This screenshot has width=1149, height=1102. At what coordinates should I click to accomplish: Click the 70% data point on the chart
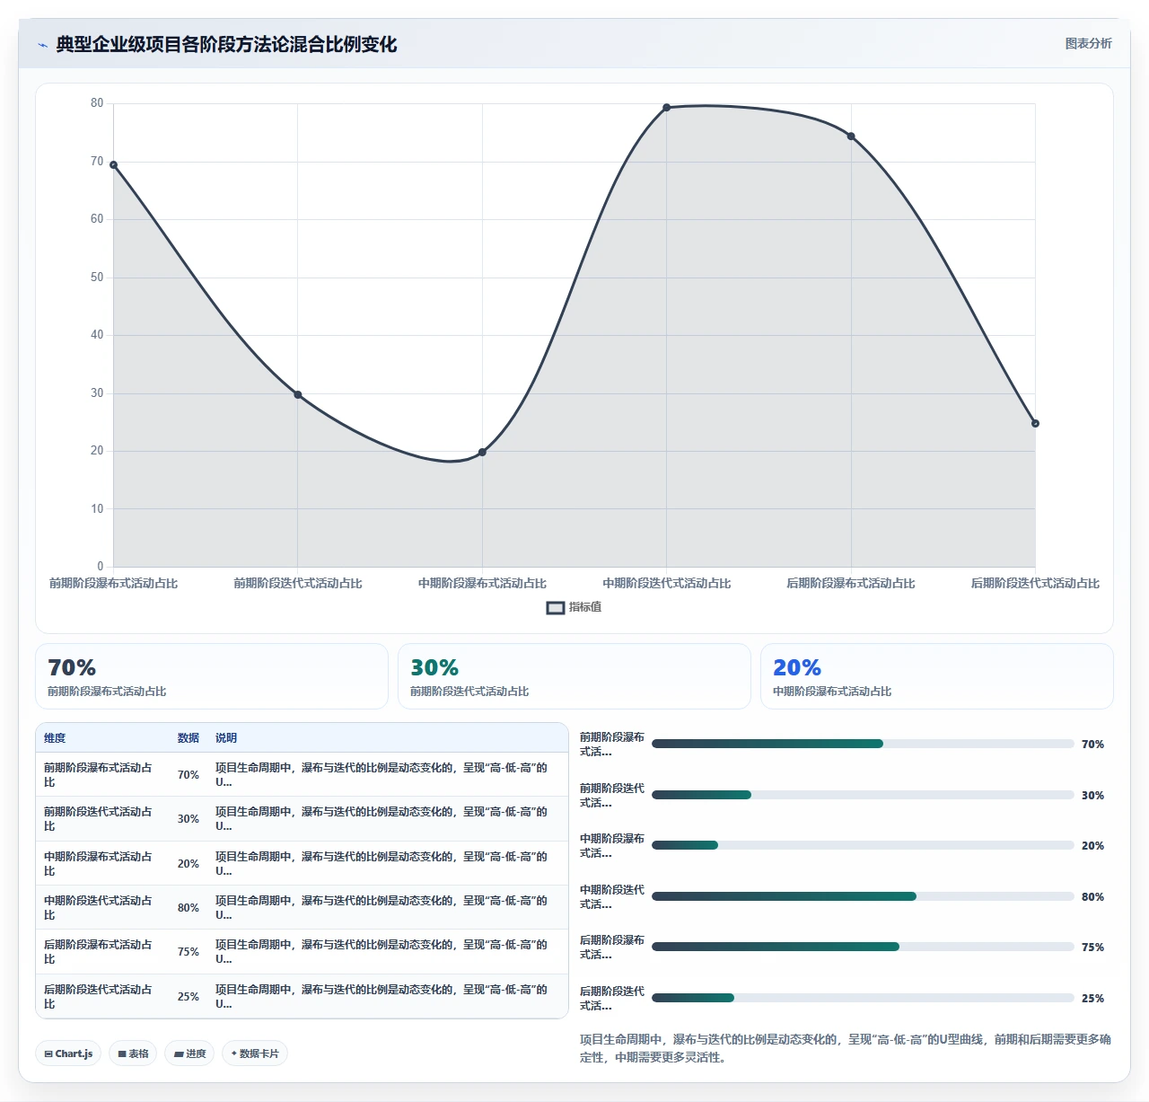coord(114,164)
